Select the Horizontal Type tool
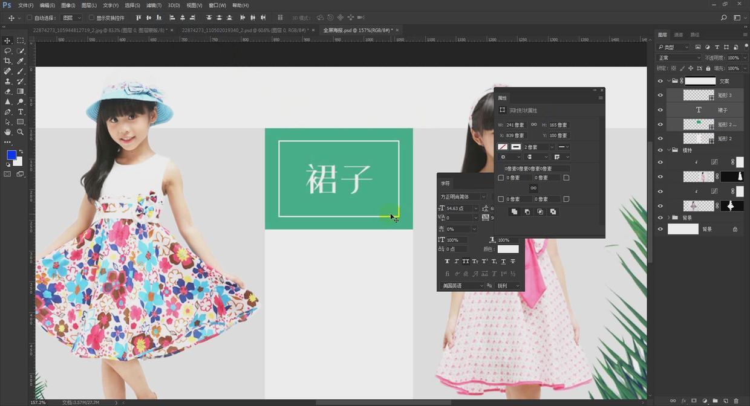Screen dimensions: 750x406 (21, 112)
